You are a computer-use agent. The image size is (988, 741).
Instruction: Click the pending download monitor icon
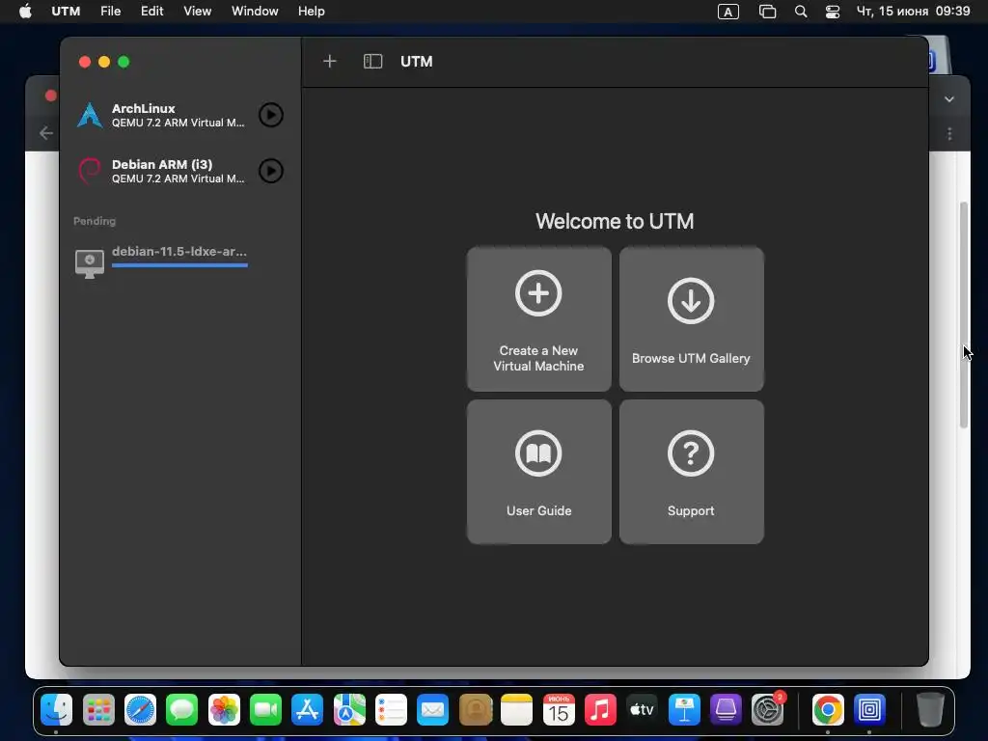tap(90, 263)
